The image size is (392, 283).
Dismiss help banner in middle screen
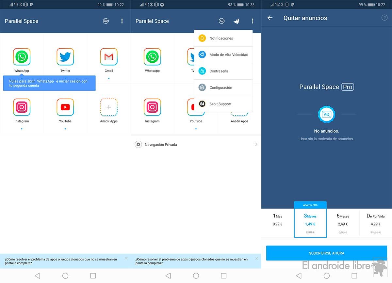coord(257,259)
